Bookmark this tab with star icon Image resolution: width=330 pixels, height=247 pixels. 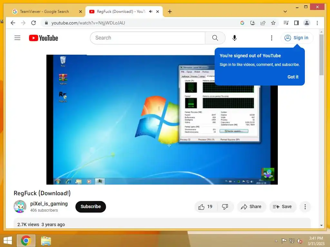[273, 23]
